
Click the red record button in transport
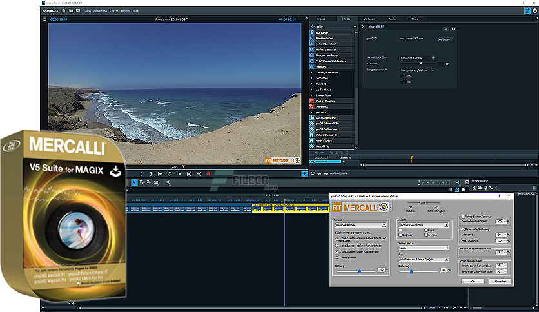tap(208, 173)
